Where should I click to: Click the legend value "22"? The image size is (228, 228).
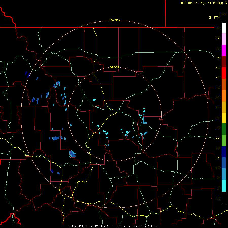click(218, 138)
